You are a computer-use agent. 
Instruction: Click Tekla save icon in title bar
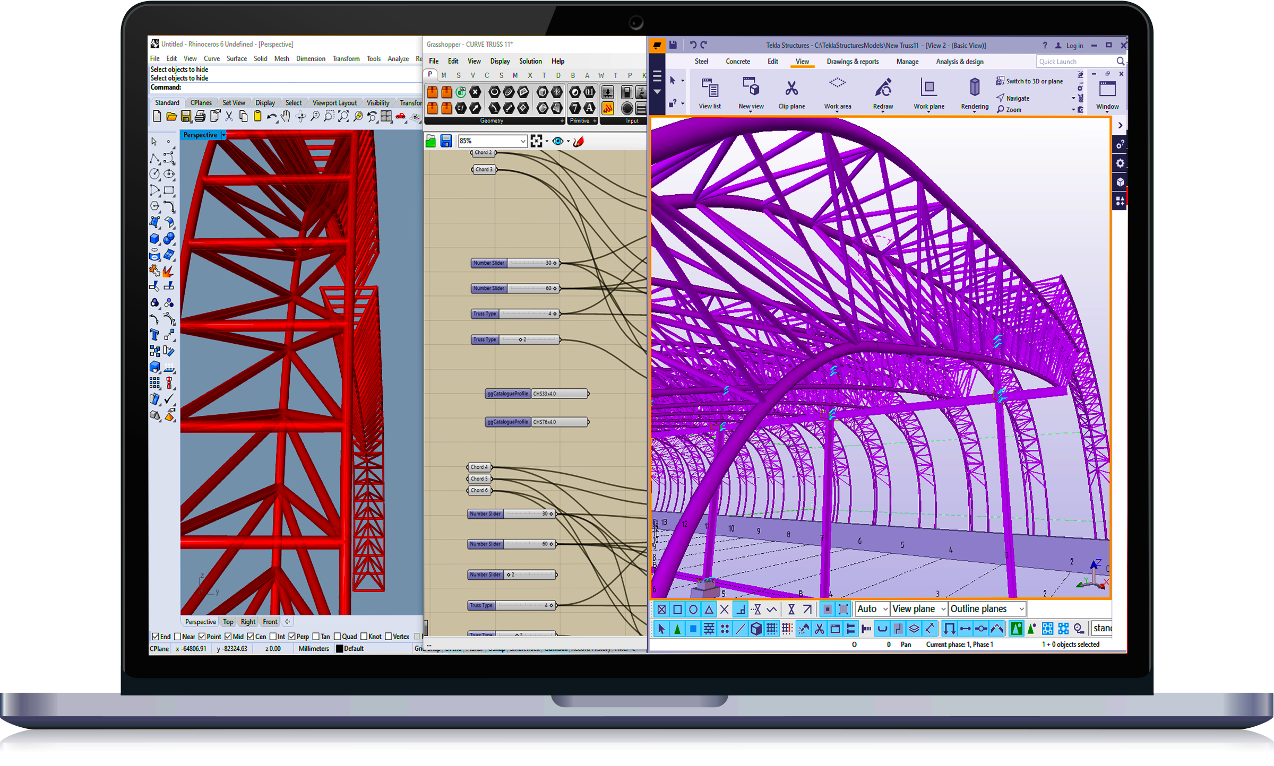click(x=673, y=45)
